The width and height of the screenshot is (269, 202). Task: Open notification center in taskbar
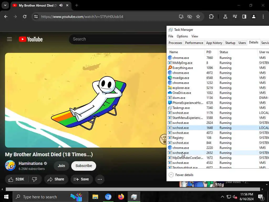tap(261, 197)
